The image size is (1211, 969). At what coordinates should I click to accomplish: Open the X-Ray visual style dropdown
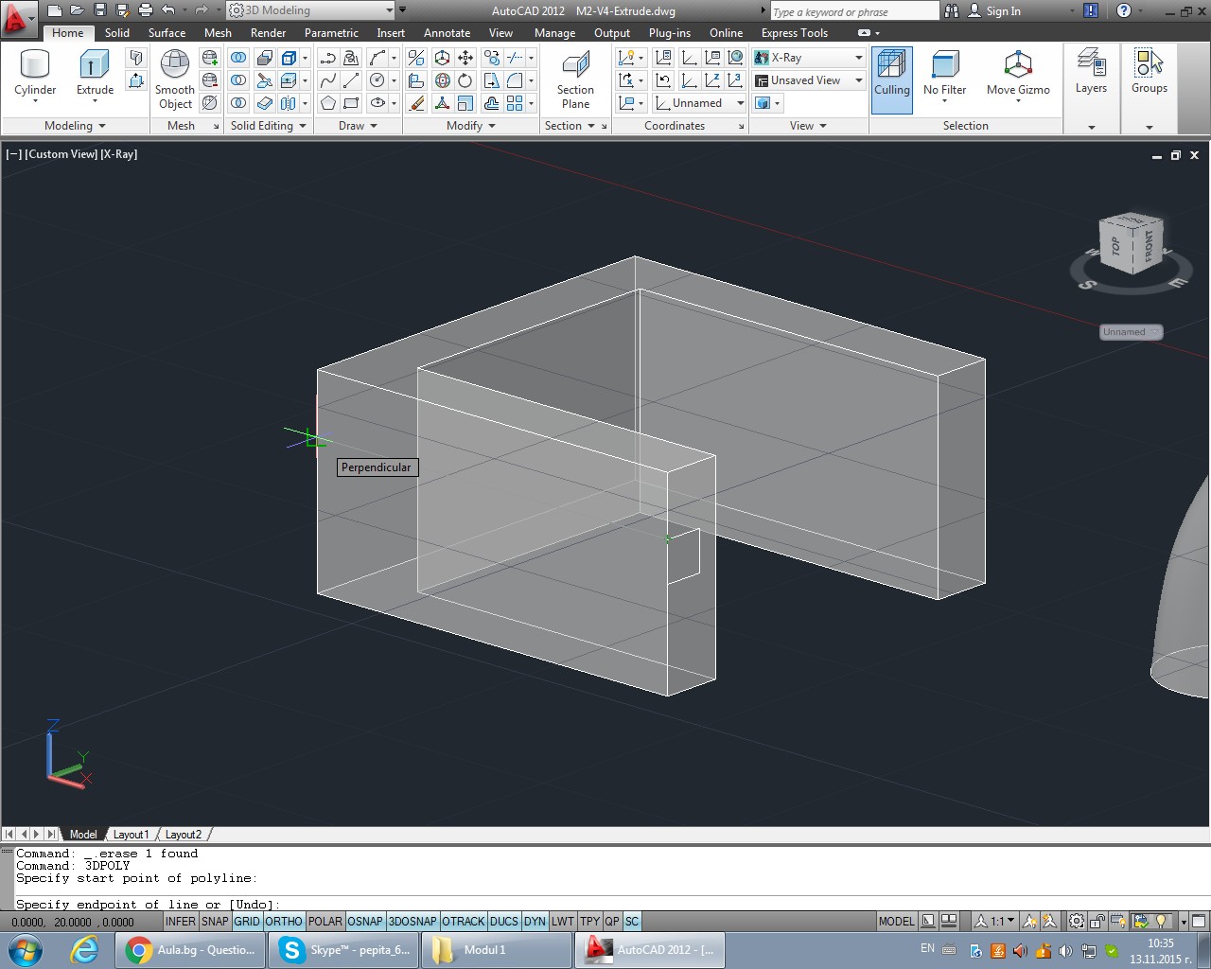(809, 58)
